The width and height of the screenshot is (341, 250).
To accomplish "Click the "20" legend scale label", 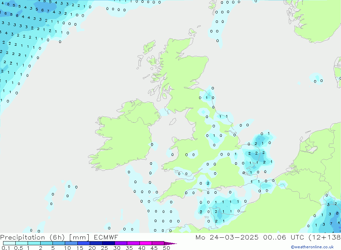I will (92, 248).
